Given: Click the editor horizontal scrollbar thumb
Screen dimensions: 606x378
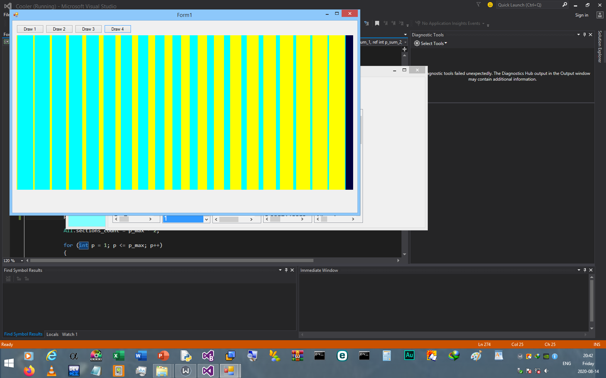Looking at the screenshot, I should tap(172, 260).
